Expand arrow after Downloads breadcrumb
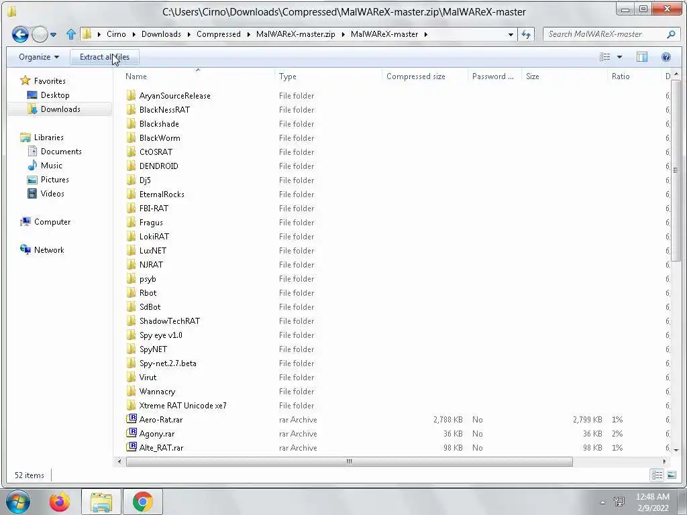This screenshot has height=515, width=687. (189, 34)
